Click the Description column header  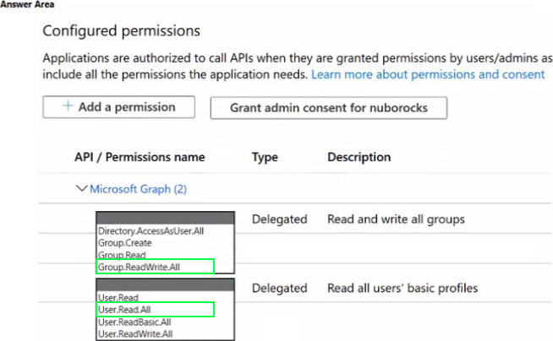pyautogui.click(x=359, y=157)
